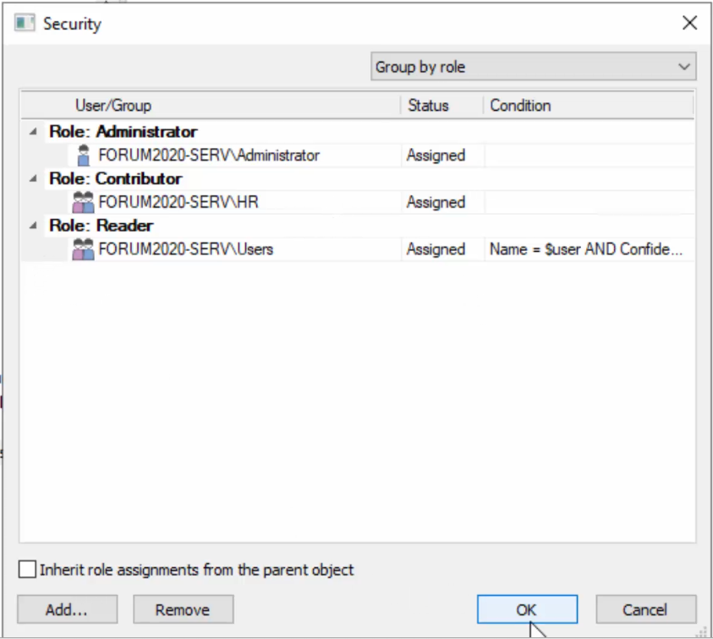Click the Administrator user icon

coord(83,155)
